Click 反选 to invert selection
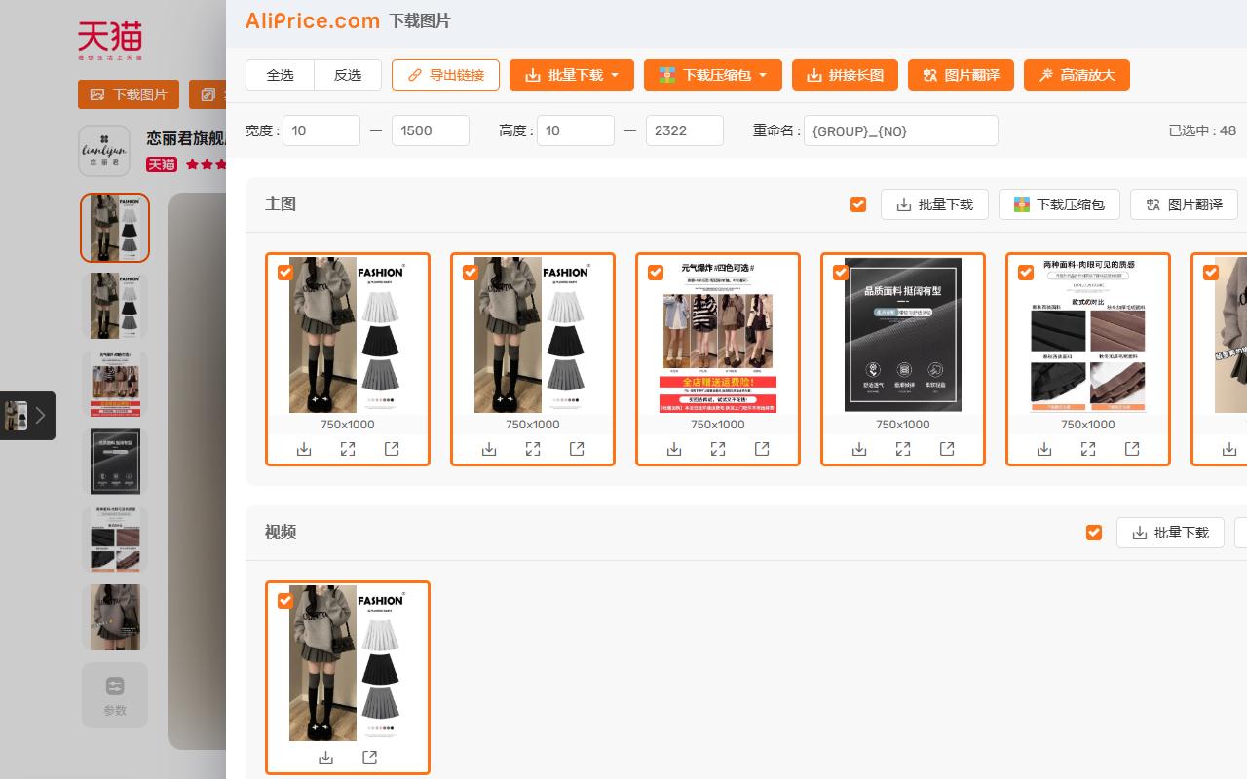Screen dimensions: 1247x779 pyautogui.click(x=348, y=75)
